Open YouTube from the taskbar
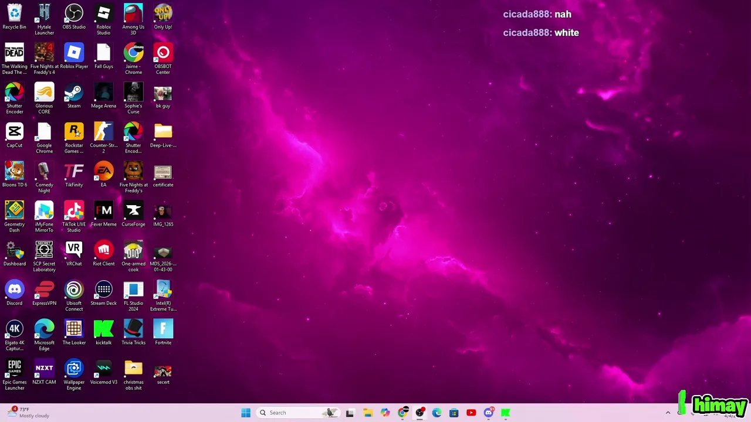Viewport: 751px width, 422px height. click(x=471, y=413)
